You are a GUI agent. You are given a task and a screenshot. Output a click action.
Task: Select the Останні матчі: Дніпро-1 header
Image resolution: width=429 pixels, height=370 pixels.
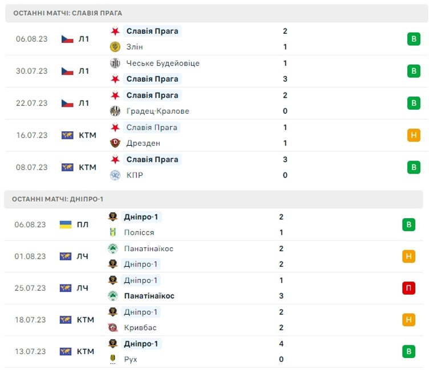[58, 199]
